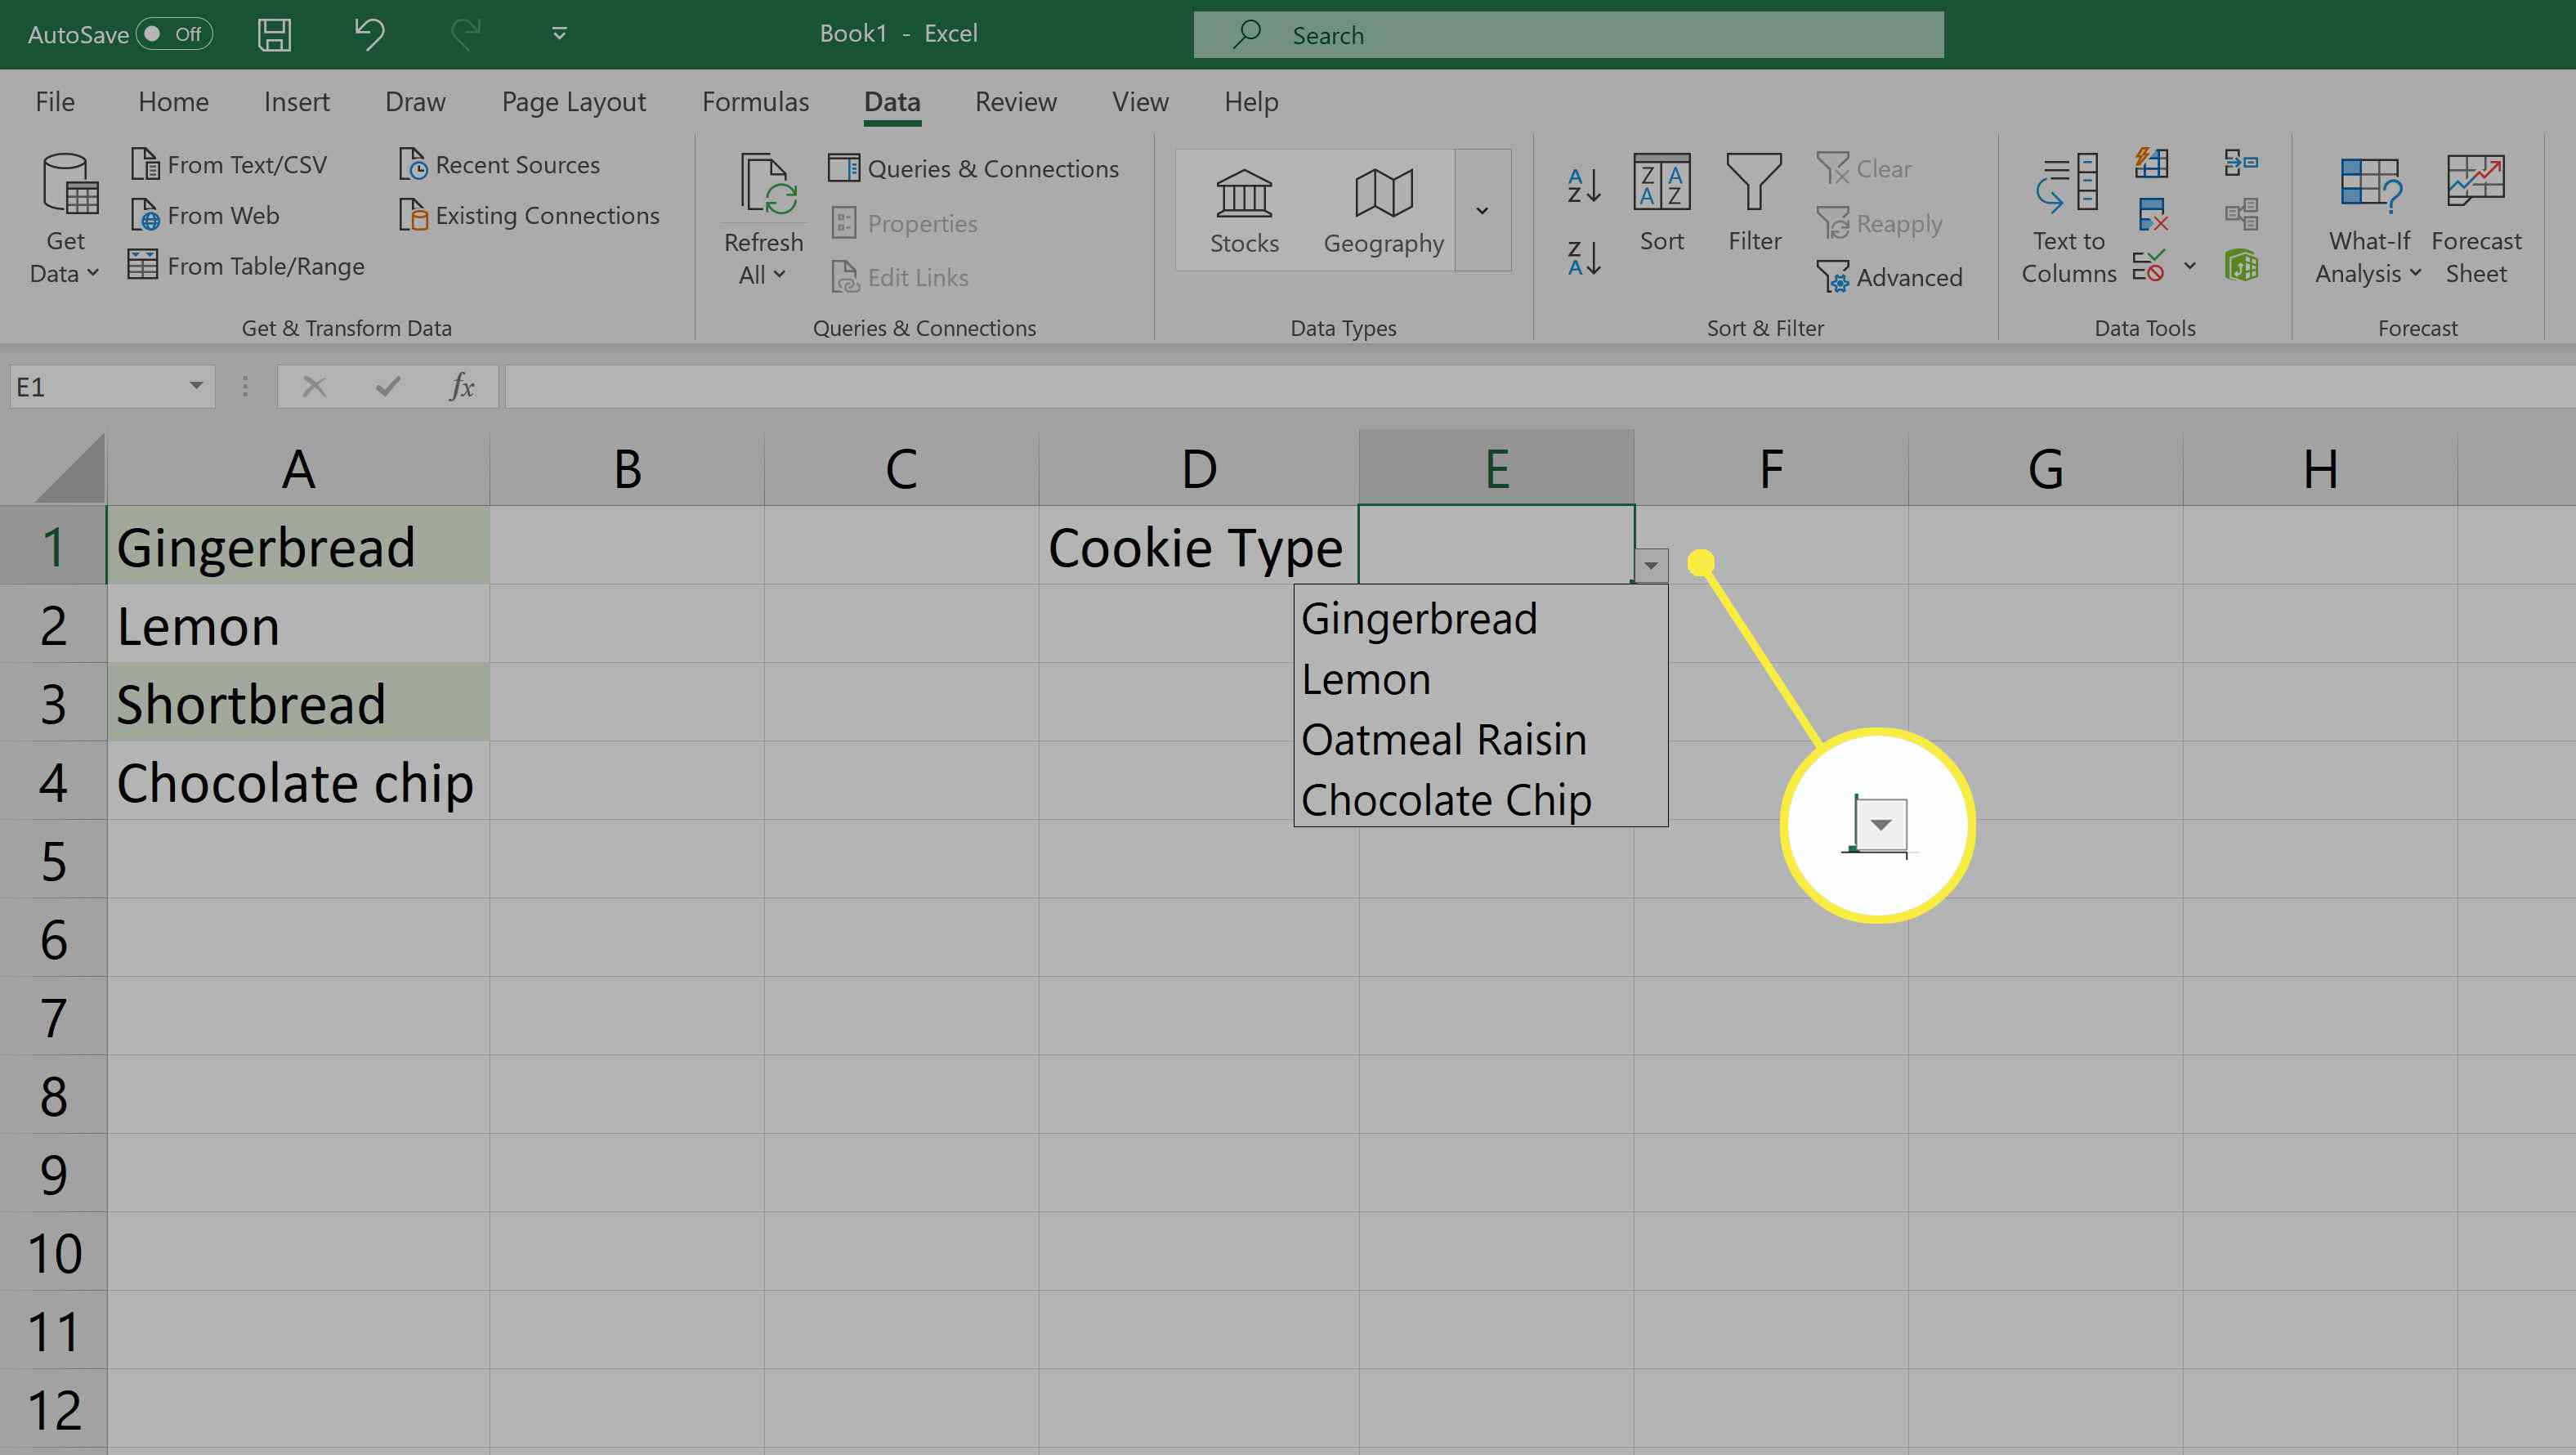2576x1455 pixels.
Task: Click the Consolidate icon
Action: [x=2241, y=163]
